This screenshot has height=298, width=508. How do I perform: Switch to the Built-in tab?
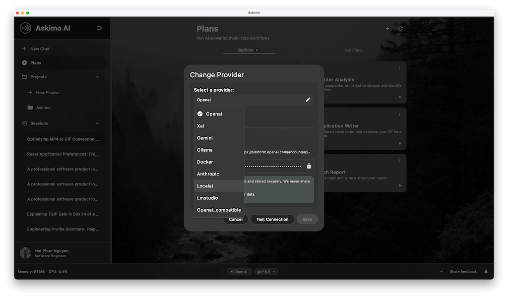tap(249, 50)
